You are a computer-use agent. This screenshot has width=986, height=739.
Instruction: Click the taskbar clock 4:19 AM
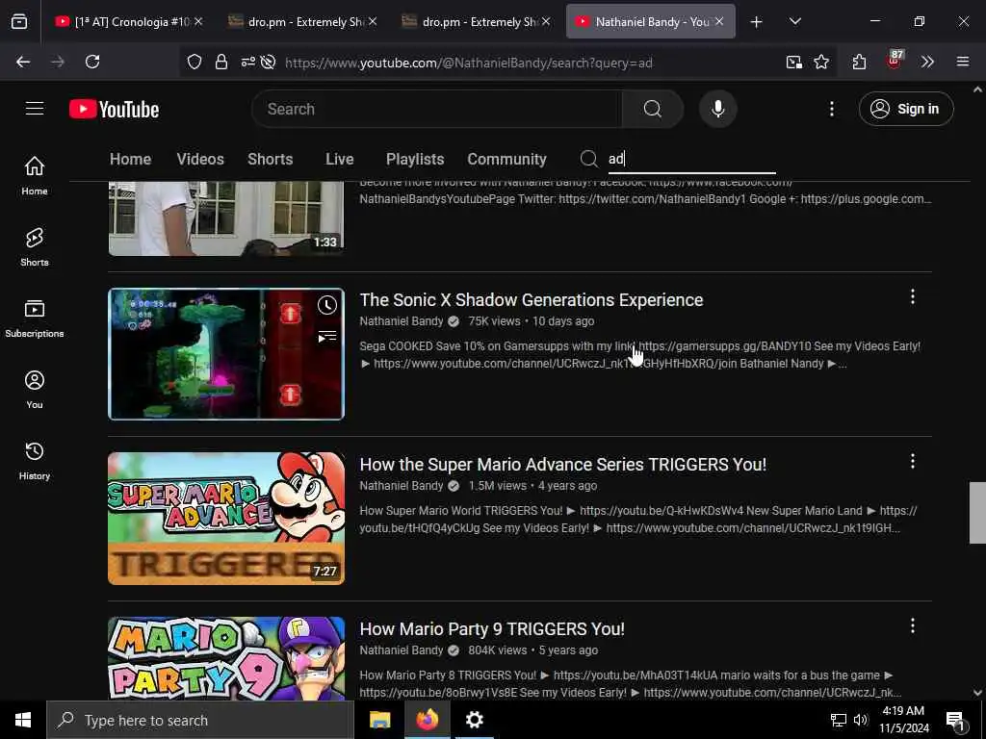[x=903, y=720]
